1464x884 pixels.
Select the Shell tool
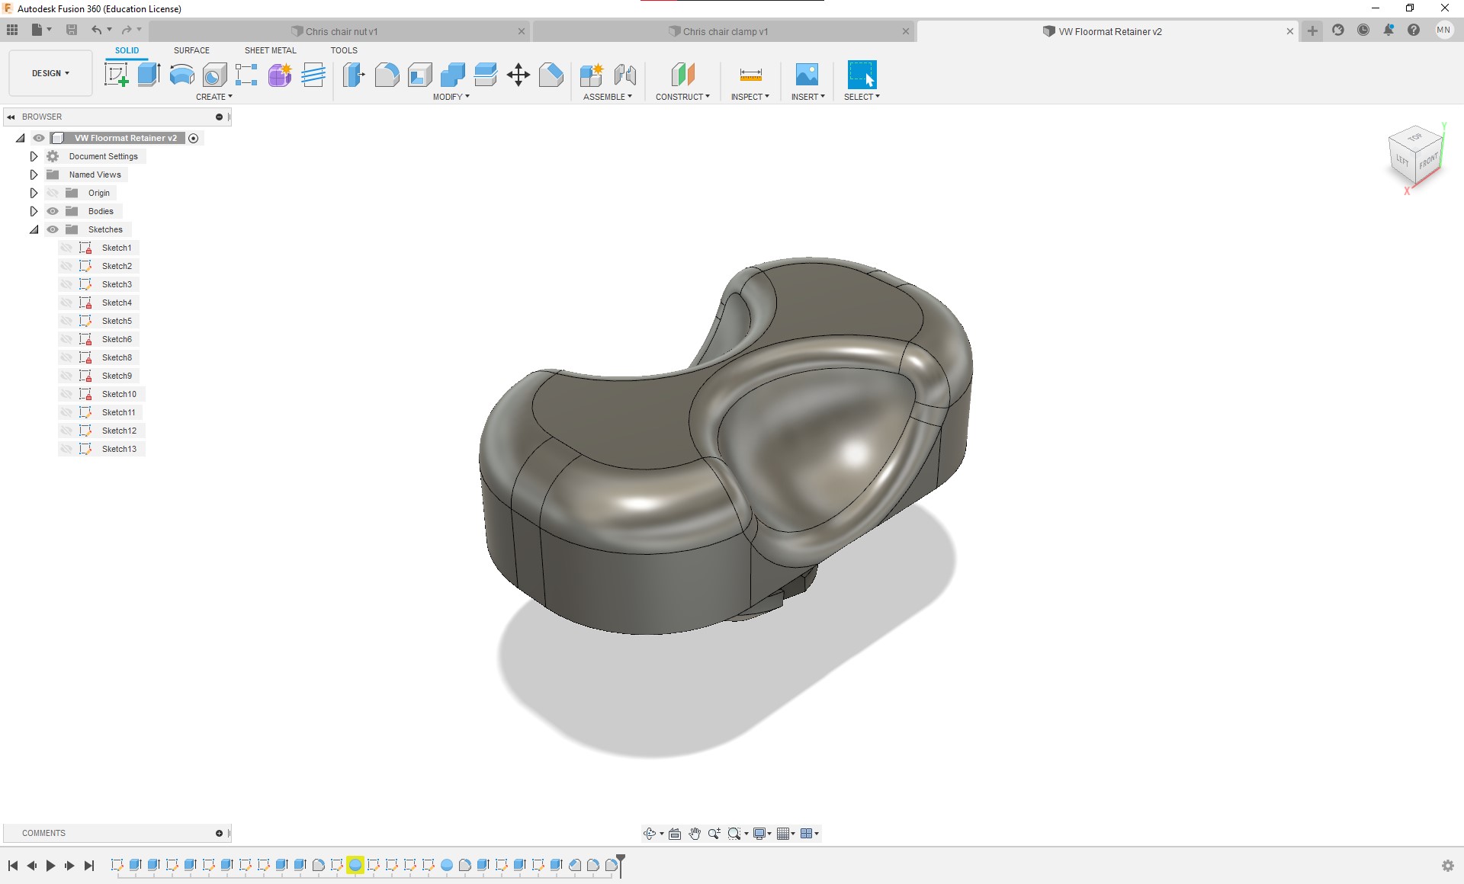[420, 75]
